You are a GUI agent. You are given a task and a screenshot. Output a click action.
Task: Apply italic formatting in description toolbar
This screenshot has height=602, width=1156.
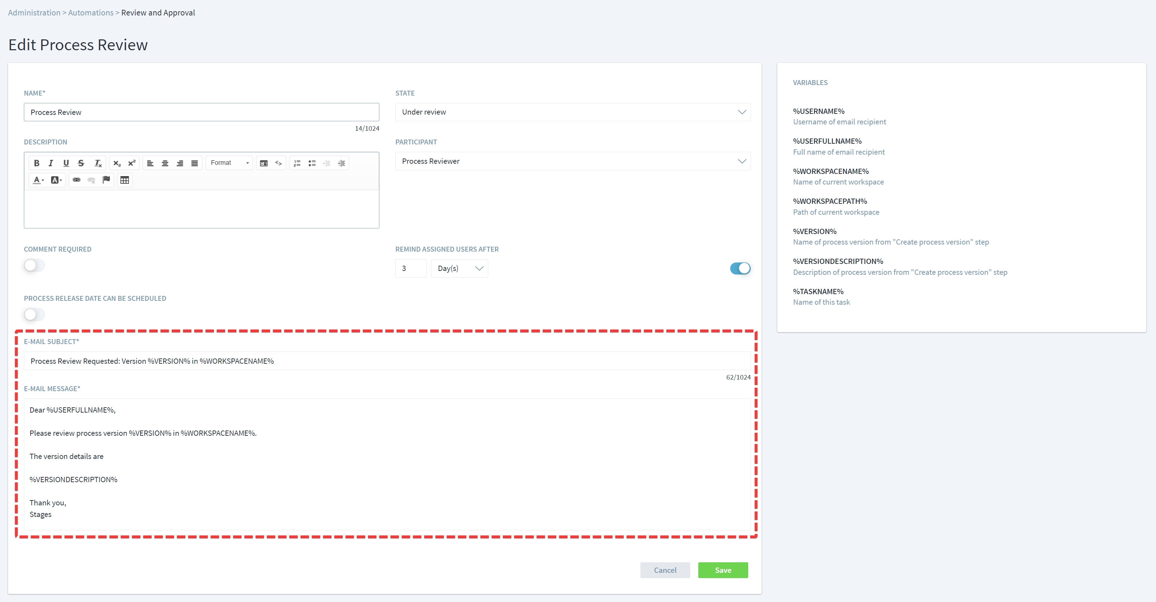tap(51, 163)
